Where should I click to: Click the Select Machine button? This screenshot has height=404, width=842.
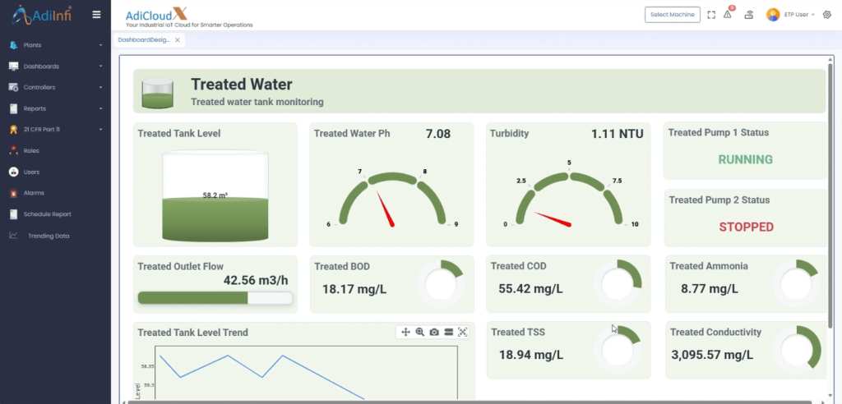[673, 15]
